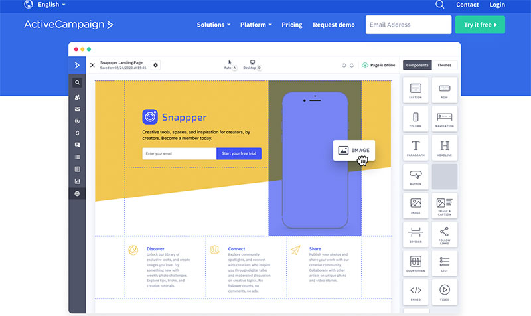Open the Pricing page
Screen dimensions: 531x316
pyautogui.click(x=292, y=25)
